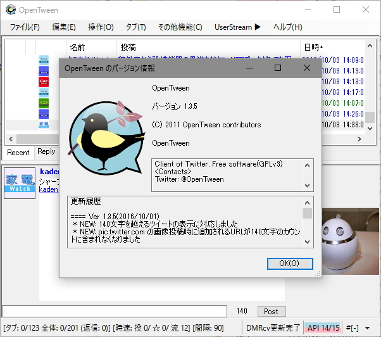The image size is (381, 337).
Task: Open the ヘルプ(H) menu
Action: point(288,27)
